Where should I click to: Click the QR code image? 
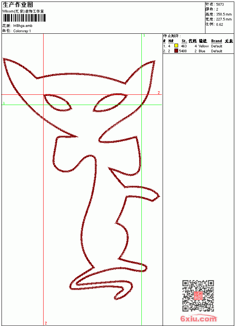[x=198, y=296]
